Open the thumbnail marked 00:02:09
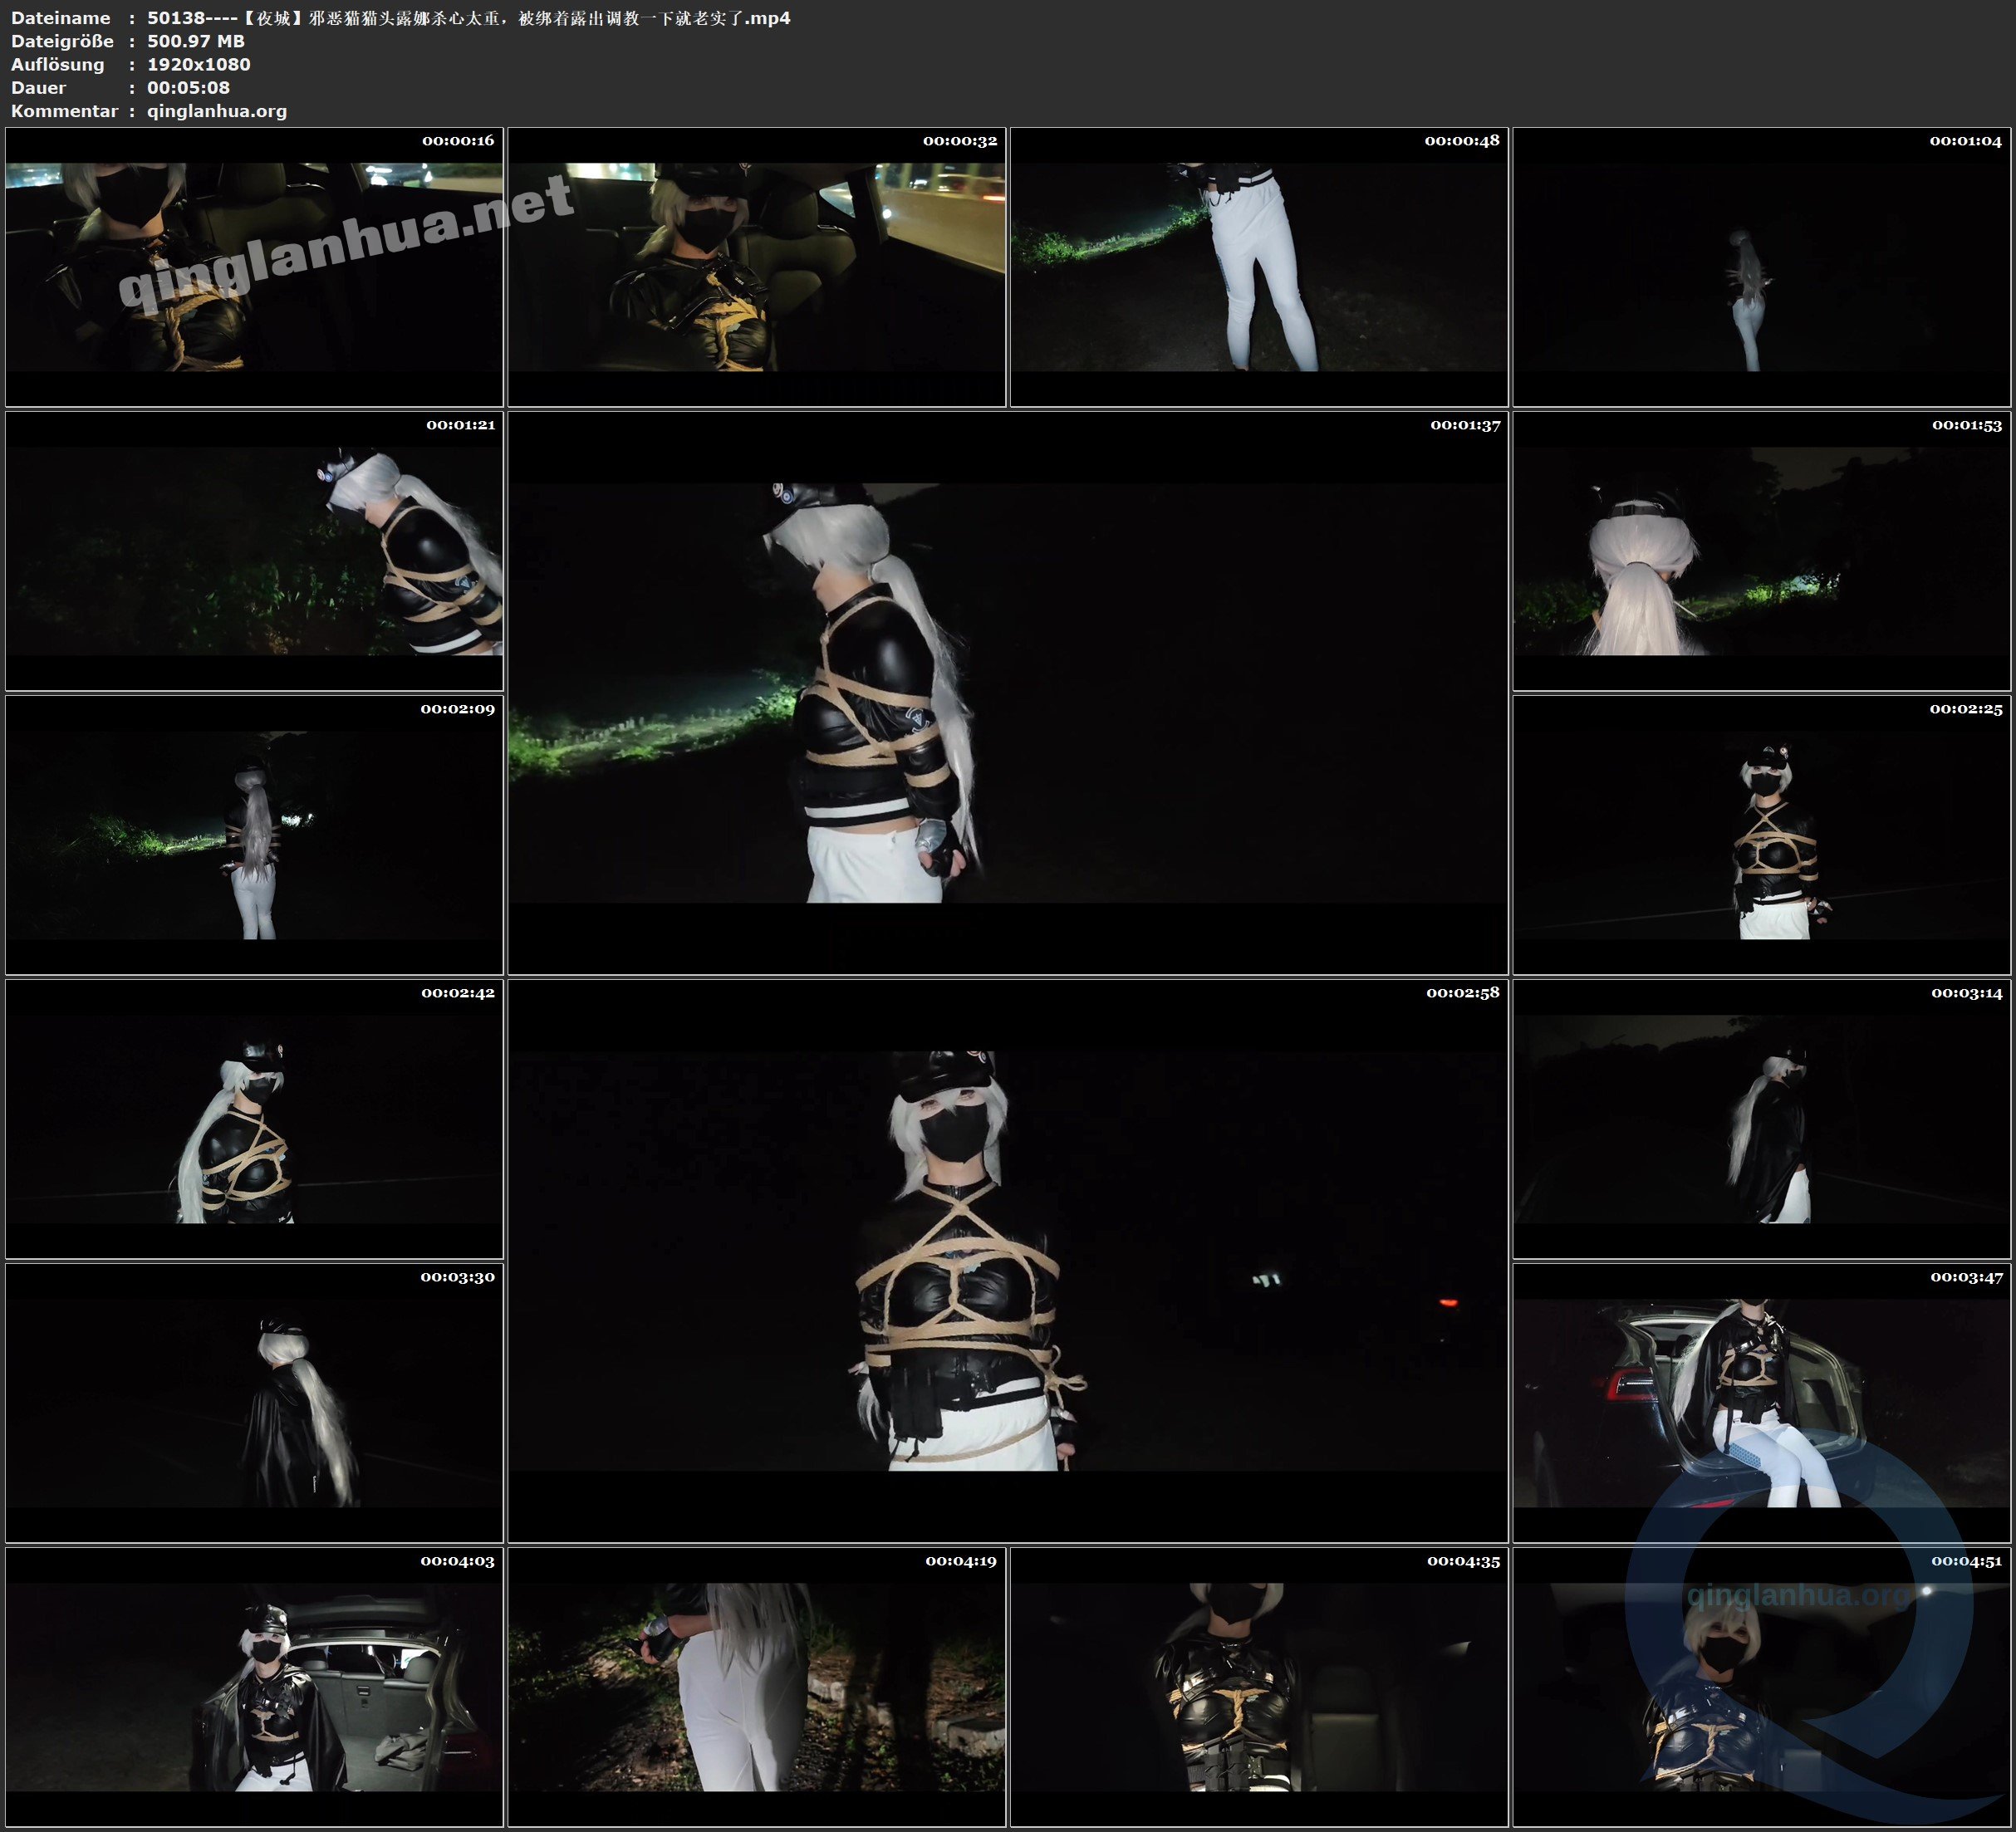Image resolution: width=2016 pixels, height=1832 pixels. tap(254, 834)
